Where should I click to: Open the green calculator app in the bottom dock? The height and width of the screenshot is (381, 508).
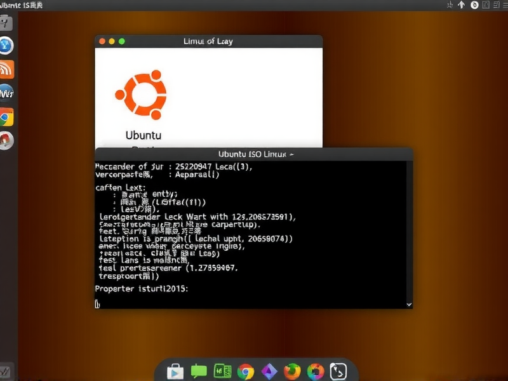tap(222, 372)
